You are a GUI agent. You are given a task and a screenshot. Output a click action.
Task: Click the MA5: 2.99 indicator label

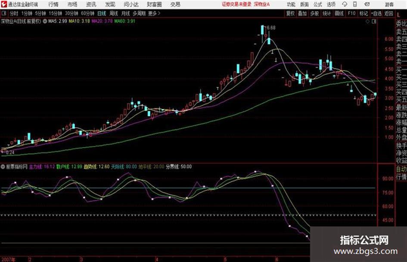57,21
